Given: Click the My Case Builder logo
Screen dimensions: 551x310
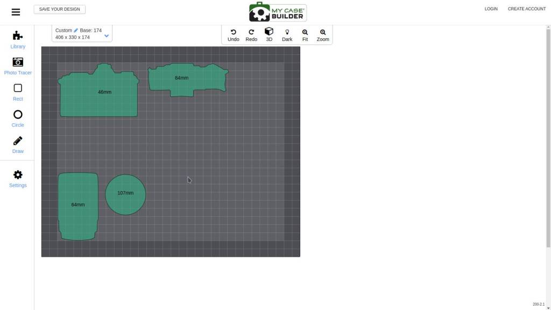Looking at the screenshot, I should click(278, 12).
